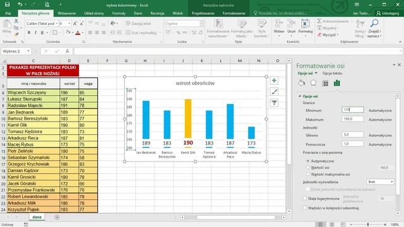
Task: Click the Format Painter brush icon
Action: coord(16,34)
